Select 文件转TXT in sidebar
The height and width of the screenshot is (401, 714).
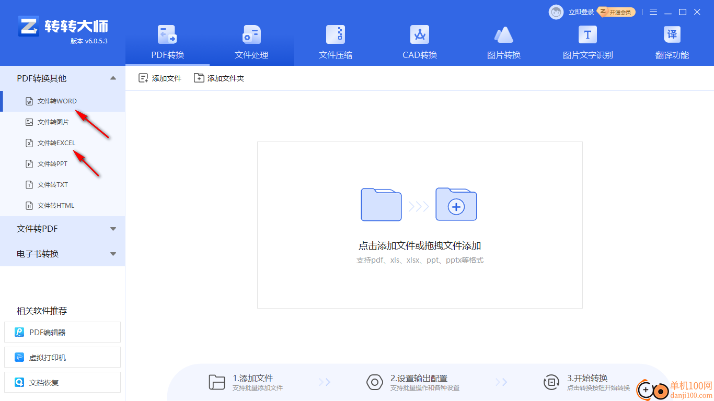click(63, 185)
